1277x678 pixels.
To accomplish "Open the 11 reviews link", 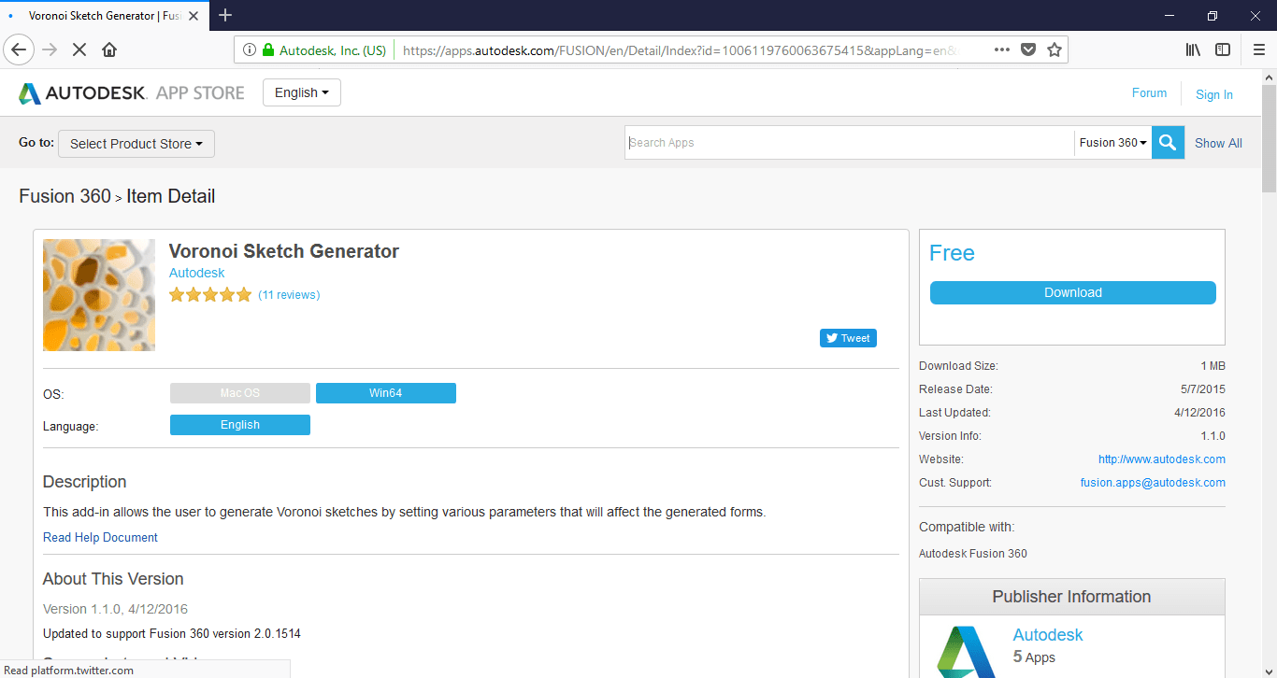I will (x=289, y=295).
